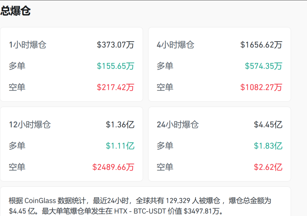Click the 总爆仓 section heading
Viewport: 307px width, 216px height.
point(15,11)
